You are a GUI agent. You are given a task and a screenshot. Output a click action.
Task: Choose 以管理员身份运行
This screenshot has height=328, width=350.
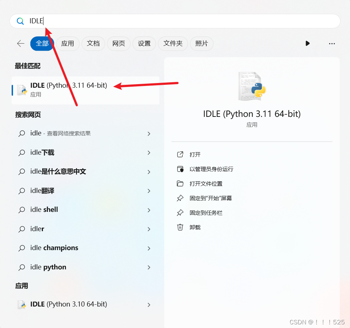[211, 169]
